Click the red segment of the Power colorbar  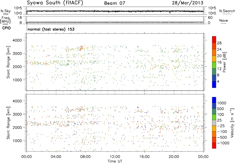214,39
